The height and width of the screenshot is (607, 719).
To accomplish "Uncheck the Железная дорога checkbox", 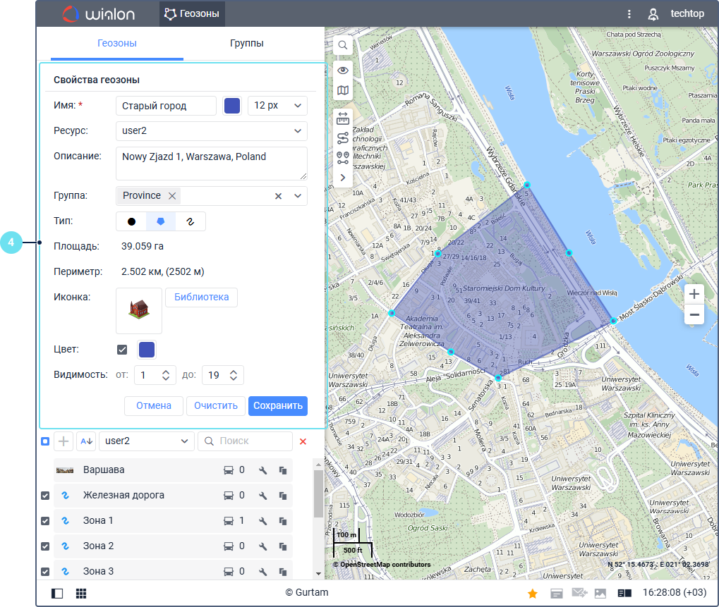I will 45,496.
